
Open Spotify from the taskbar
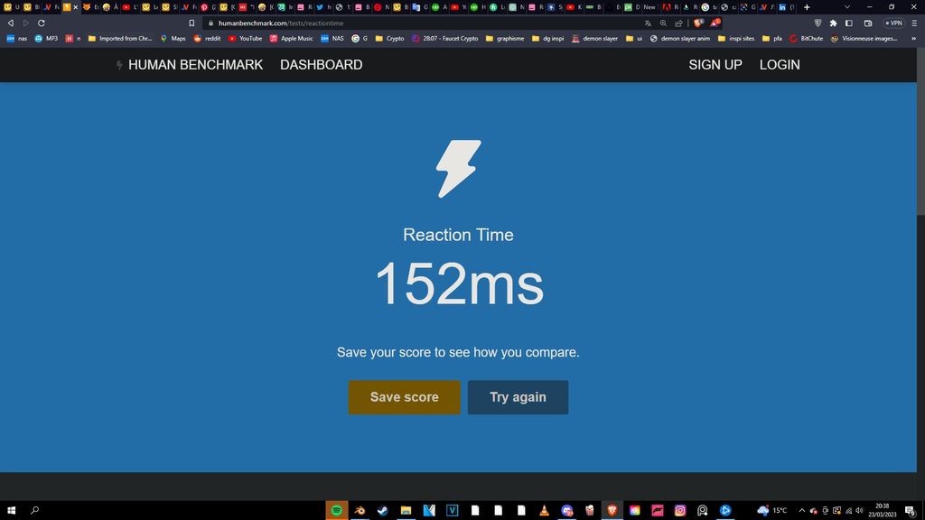pos(336,510)
